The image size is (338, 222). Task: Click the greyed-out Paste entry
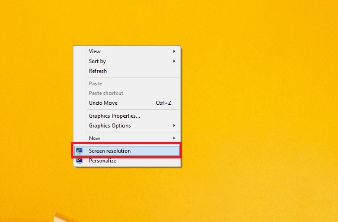(95, 84)
